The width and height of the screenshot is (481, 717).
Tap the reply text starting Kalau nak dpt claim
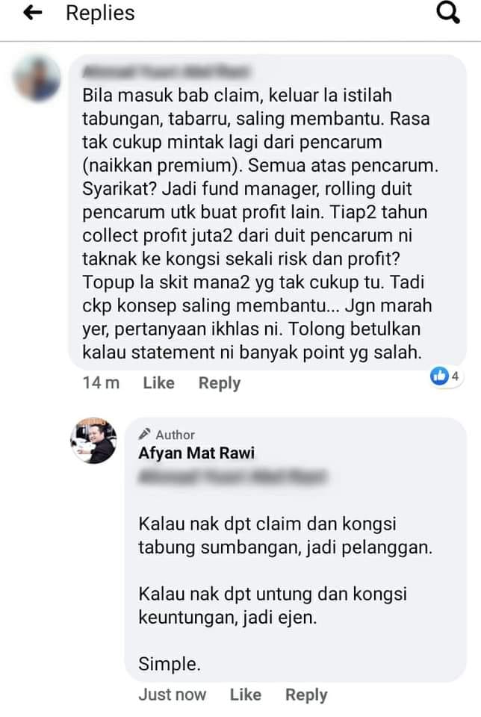point(285,536)
